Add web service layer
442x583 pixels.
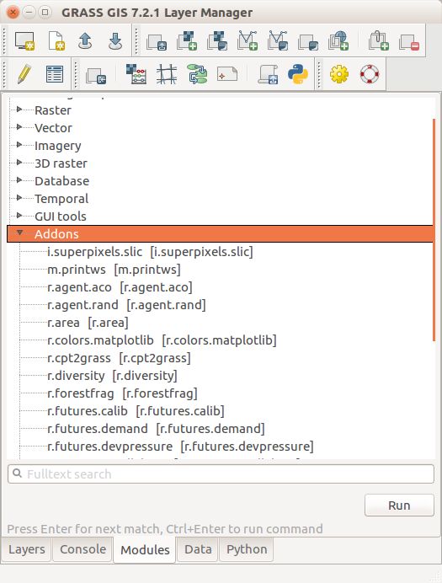pos(338,40)
